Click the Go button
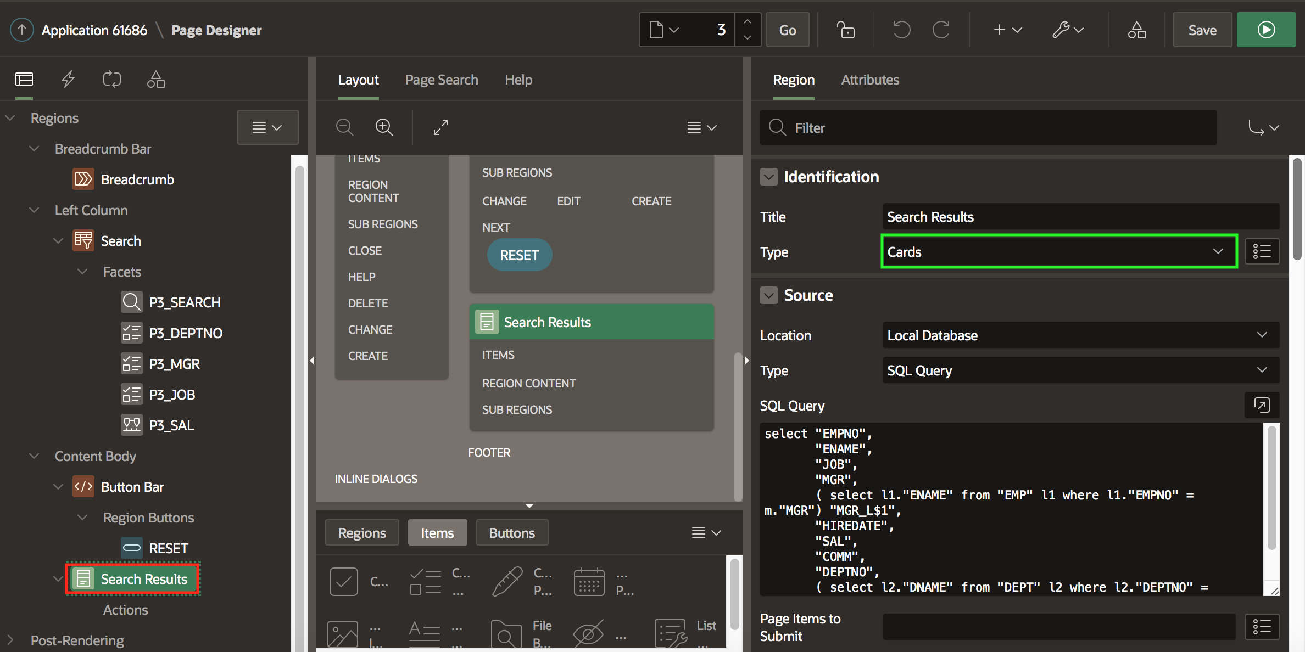1305x652 pixels. coord(787,30)
